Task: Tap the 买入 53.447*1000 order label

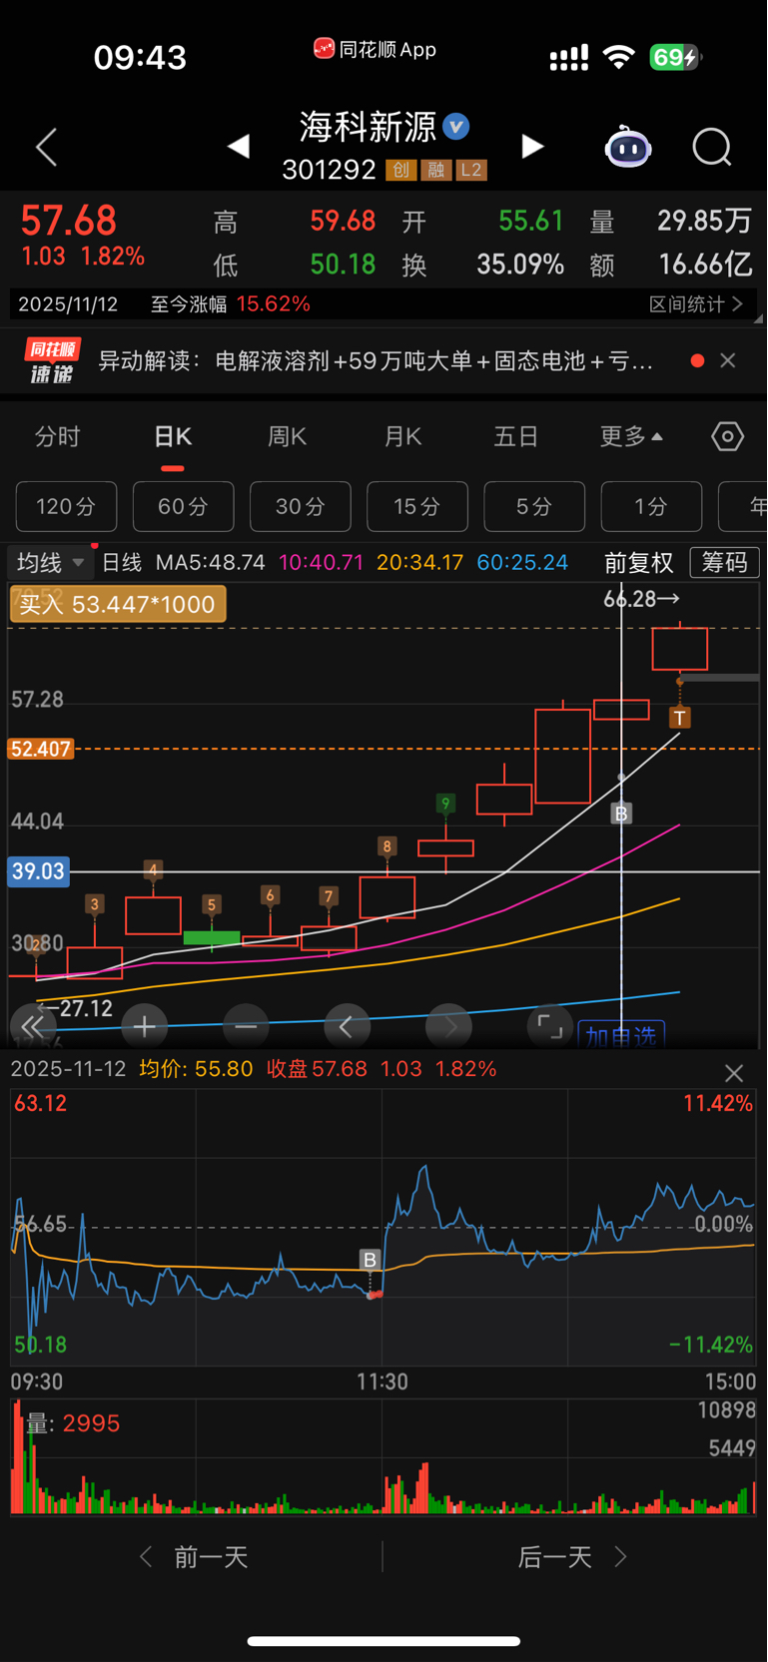Action: point(118,604)
